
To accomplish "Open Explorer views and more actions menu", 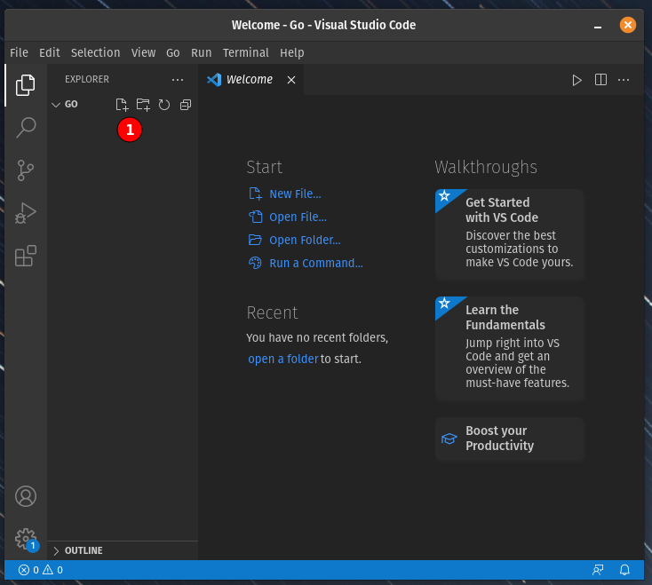I will (178, 79).
